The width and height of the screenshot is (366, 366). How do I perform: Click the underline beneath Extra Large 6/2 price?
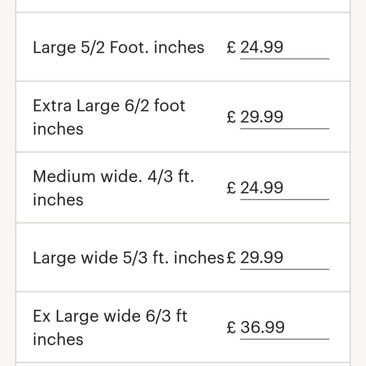(285, 129)
